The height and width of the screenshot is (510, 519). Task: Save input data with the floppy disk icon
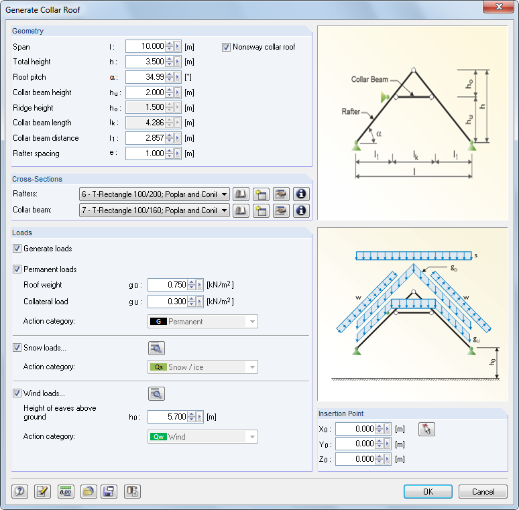click(x=109, y=491)
